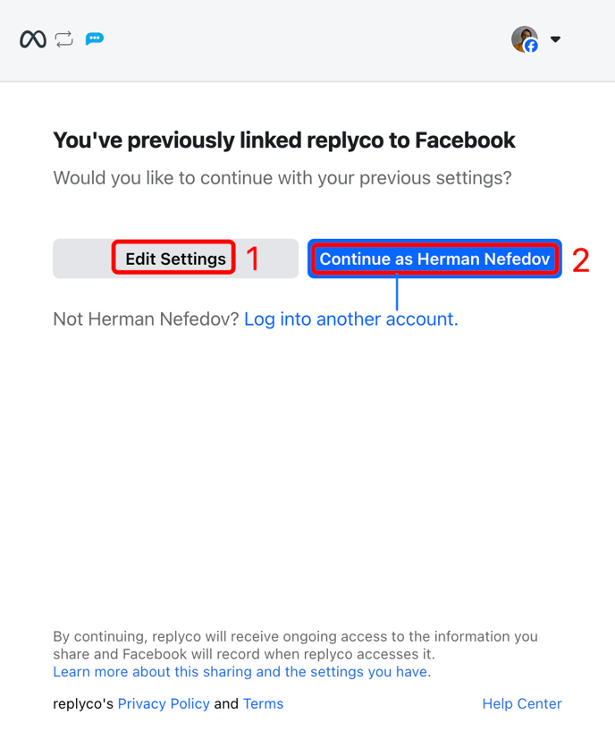
Task: Follow the Log into another account link
Action: [x=350, y=319]
